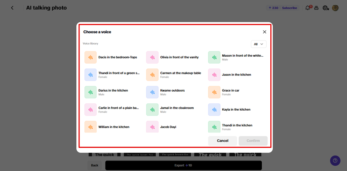
Task: Open the user profile avatar
Action: click(335, 8)
